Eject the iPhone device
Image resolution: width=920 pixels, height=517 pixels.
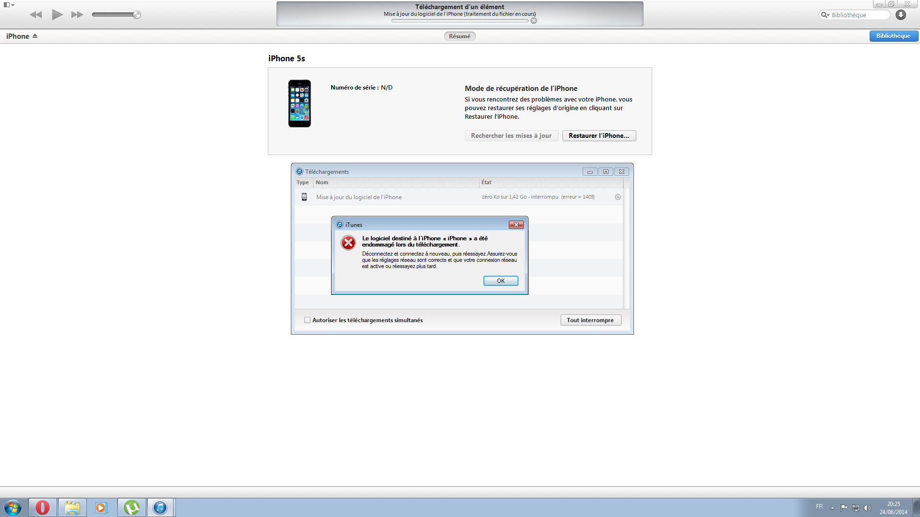click(35, 36)
